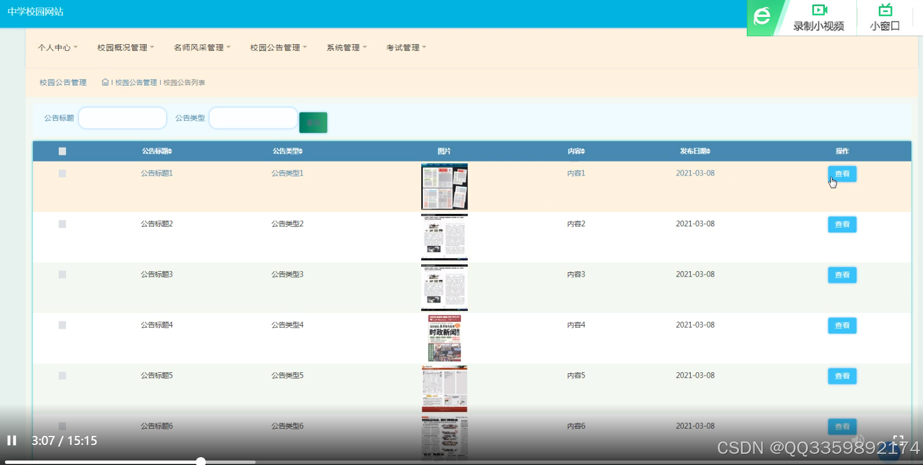Viewport: 923px width, 465px height.
Task: Click 查看 button for 公告标题5
Action: 842,376
